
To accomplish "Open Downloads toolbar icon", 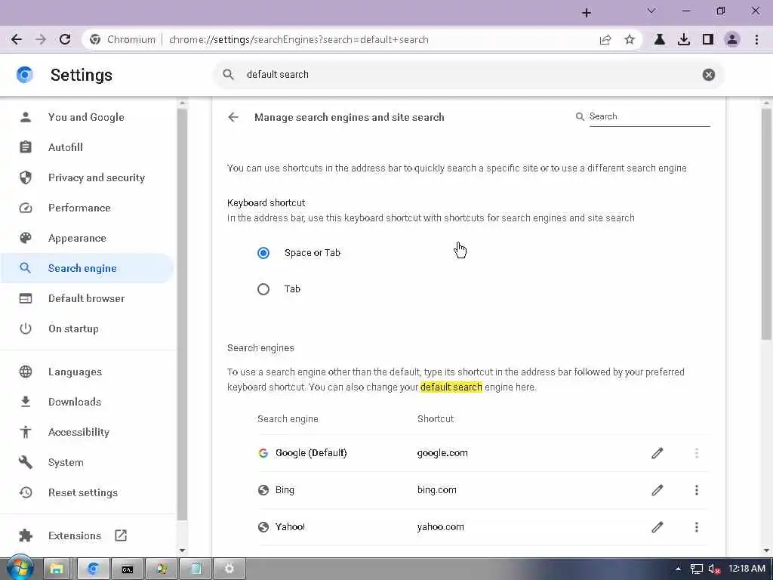I will pos(684,39).
